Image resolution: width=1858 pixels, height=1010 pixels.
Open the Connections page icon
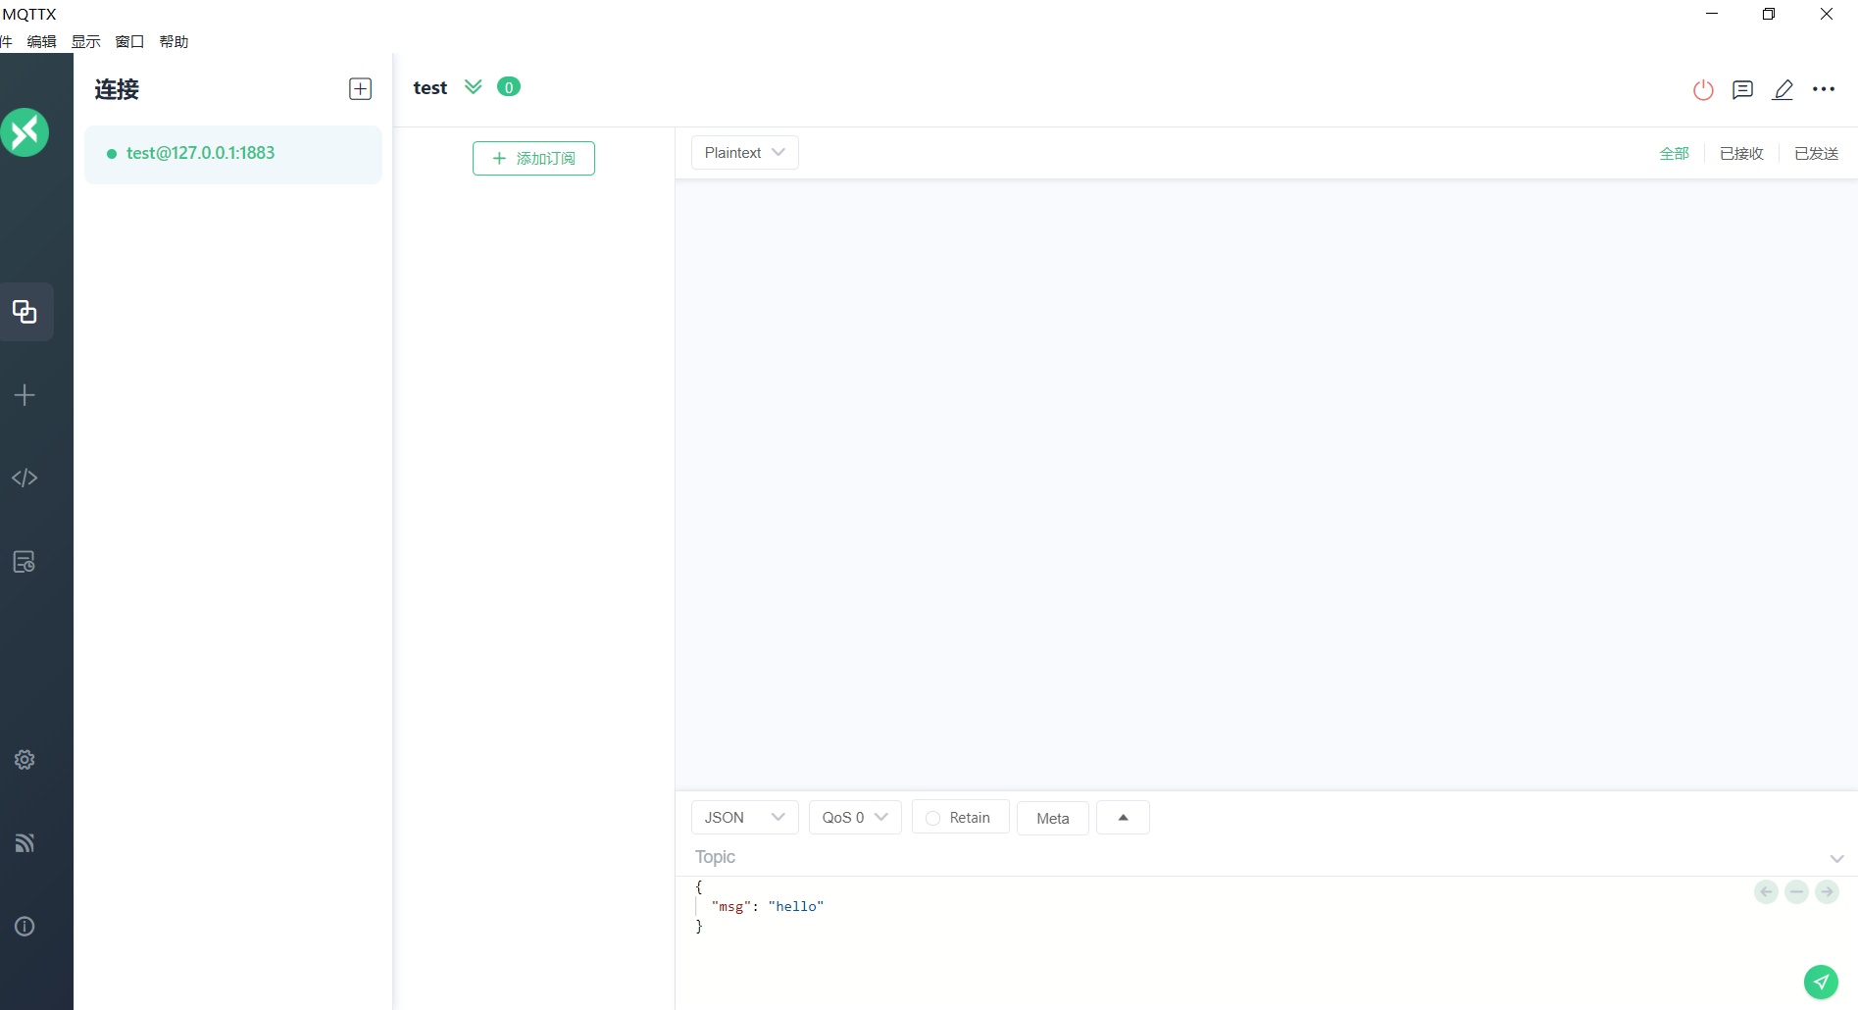[x=25, y=312]
